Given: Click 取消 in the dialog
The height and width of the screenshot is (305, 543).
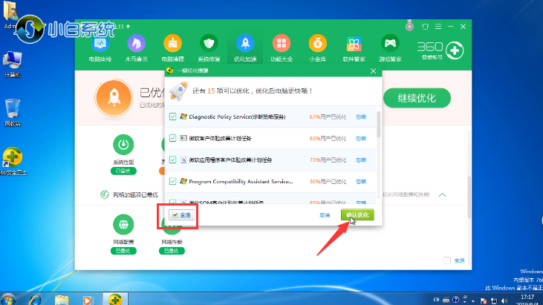Looking at the screenshot, I should click(325, 215).
